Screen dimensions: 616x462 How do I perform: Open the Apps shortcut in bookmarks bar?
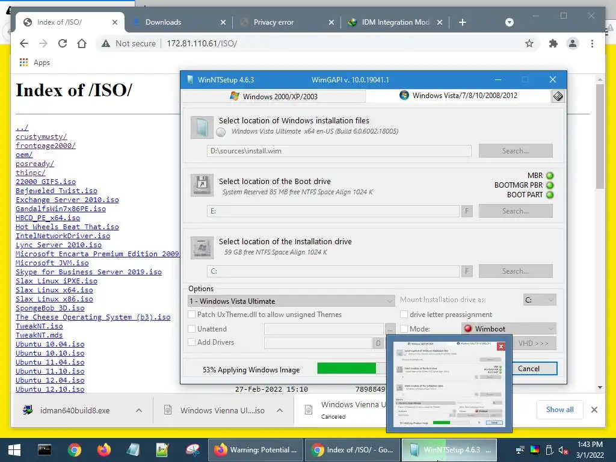tap(34, 63)
